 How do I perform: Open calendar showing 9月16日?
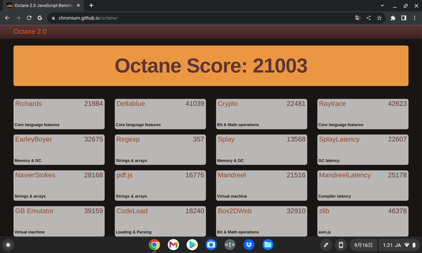pyautogui.click(x=363, y=245)
